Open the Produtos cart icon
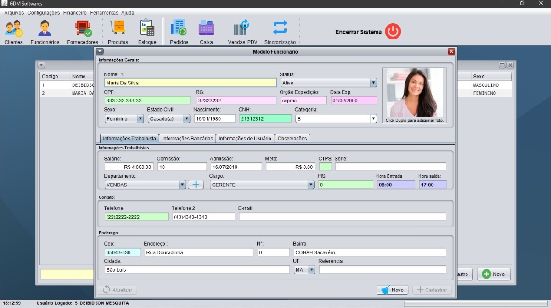Screen dimensions: 551x308 click(x=118, y=29)
